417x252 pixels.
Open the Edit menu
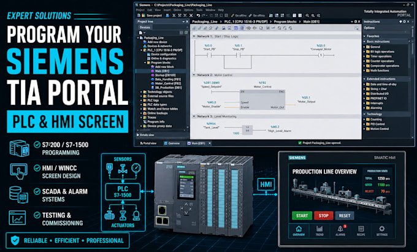pyautogui.click(x=150, y=10)
